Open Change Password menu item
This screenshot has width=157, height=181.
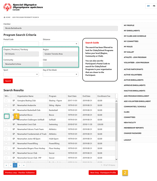click(x=133, y=133)
